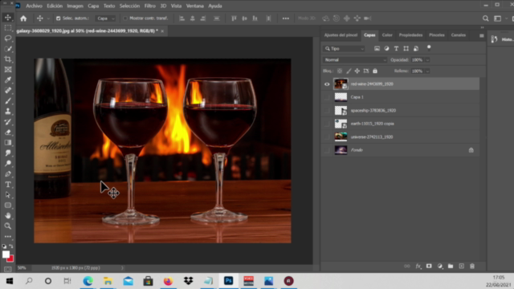Image resolution: width=514 pixels, height=289 pixels.
Task: Select the Eyedropper tool
Action: (x=8, y=80)
